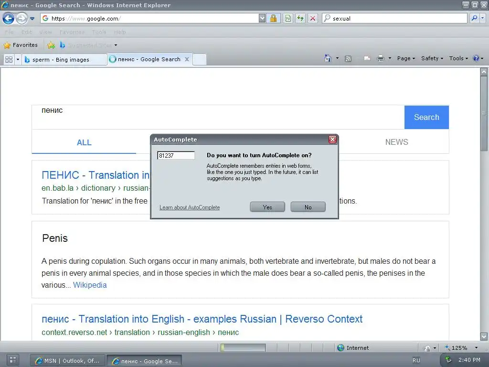Open the File menu
The width and height of the screenshot is (489, 367).
[9, 32]
